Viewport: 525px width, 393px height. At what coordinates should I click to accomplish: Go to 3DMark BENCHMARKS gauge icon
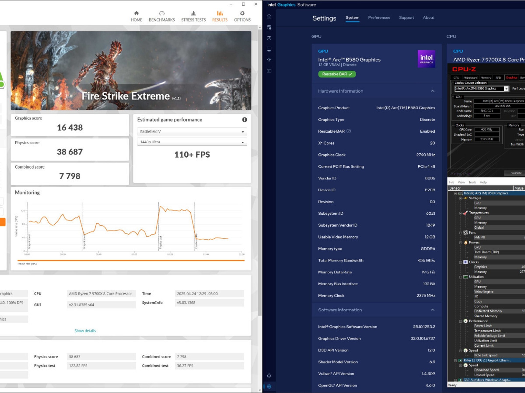click(162, 13)
